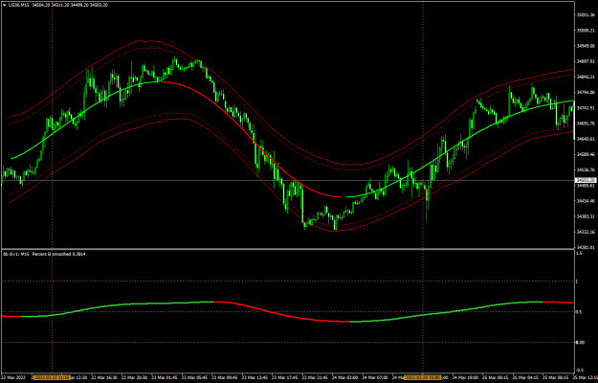This screenshot has height=383, width=598.
Task: Click the 25 Mar 00:15 time label
Action: (497, 377)
